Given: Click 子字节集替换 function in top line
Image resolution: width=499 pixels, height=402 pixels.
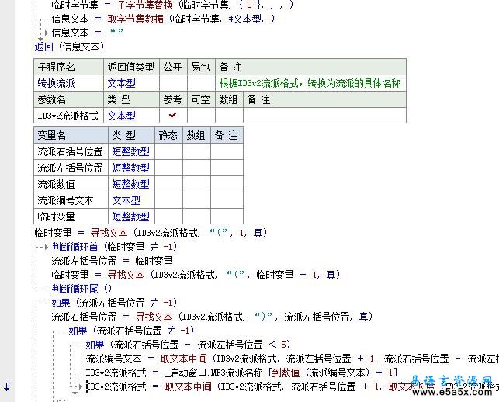Looking at the screenshot, I should [x=145, y=5].
